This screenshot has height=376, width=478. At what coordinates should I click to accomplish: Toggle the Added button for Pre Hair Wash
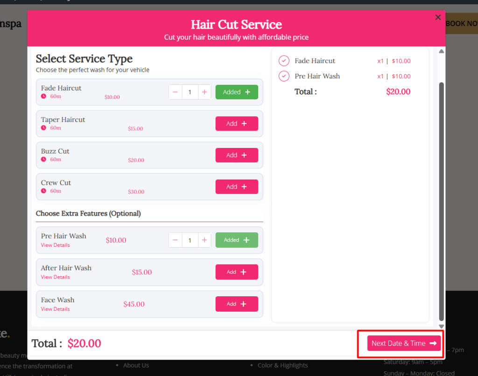(237, 240)
